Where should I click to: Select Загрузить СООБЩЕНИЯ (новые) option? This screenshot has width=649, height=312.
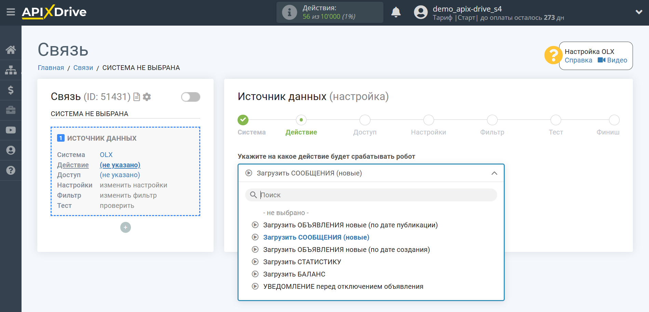316,237
